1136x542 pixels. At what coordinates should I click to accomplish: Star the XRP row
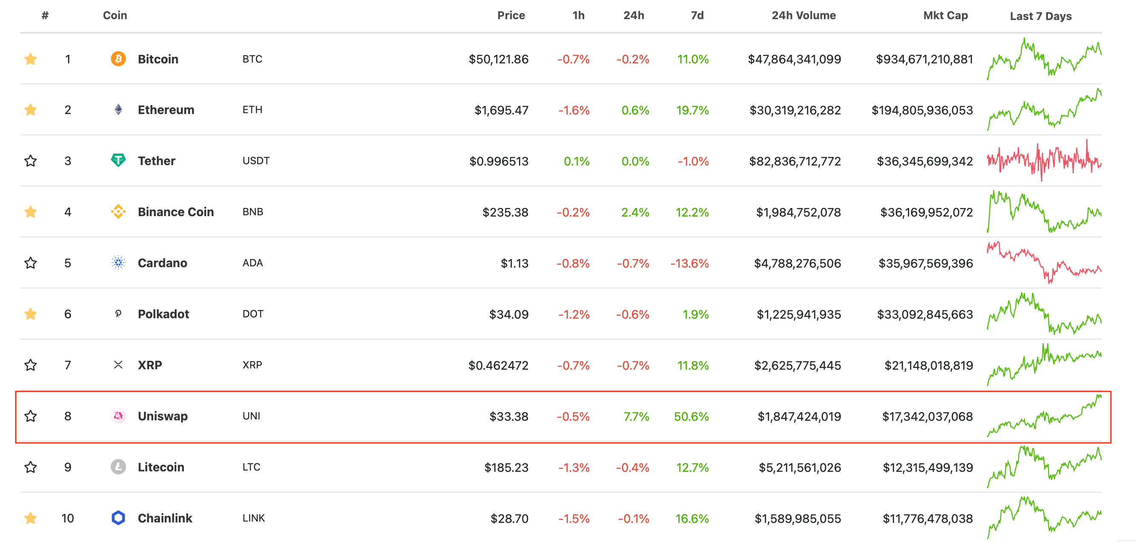(30, 365)
